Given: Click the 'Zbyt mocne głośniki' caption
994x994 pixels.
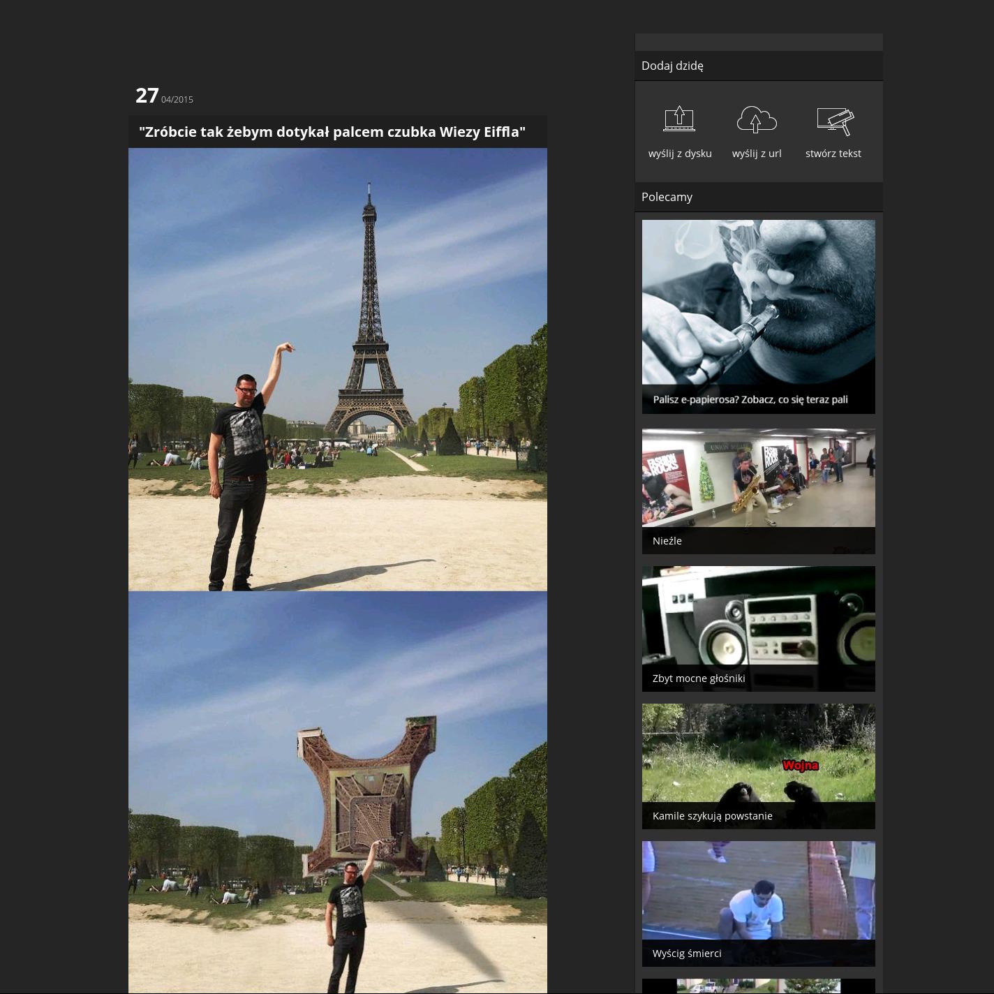Looking at the screenshot, I should point(698,678).
